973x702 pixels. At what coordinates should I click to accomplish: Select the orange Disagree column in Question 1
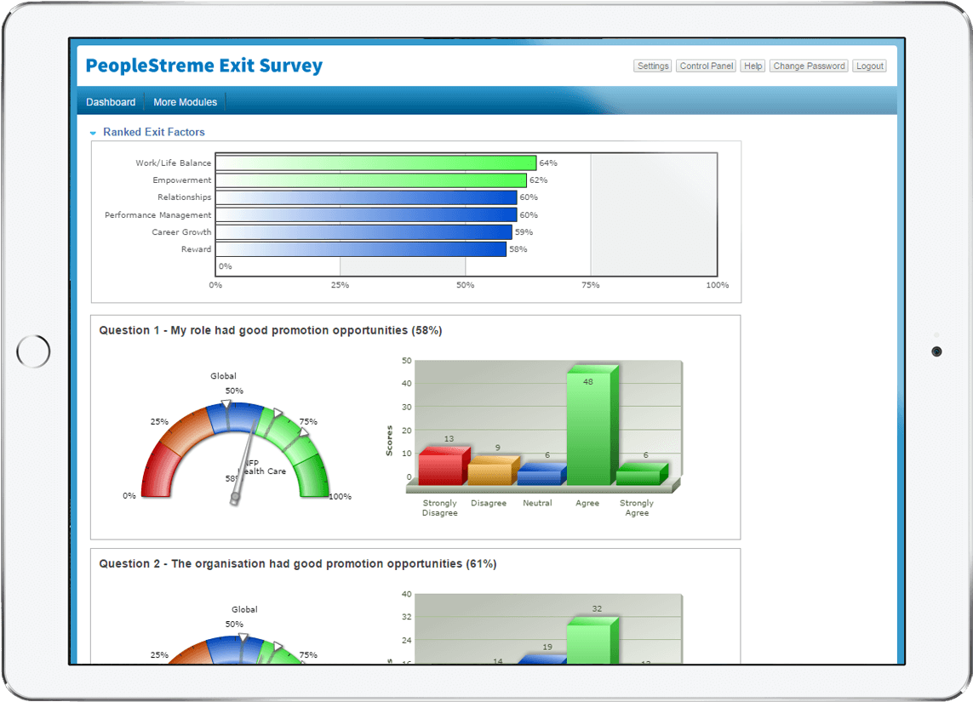pyautogui.click(x=489, y=471)
